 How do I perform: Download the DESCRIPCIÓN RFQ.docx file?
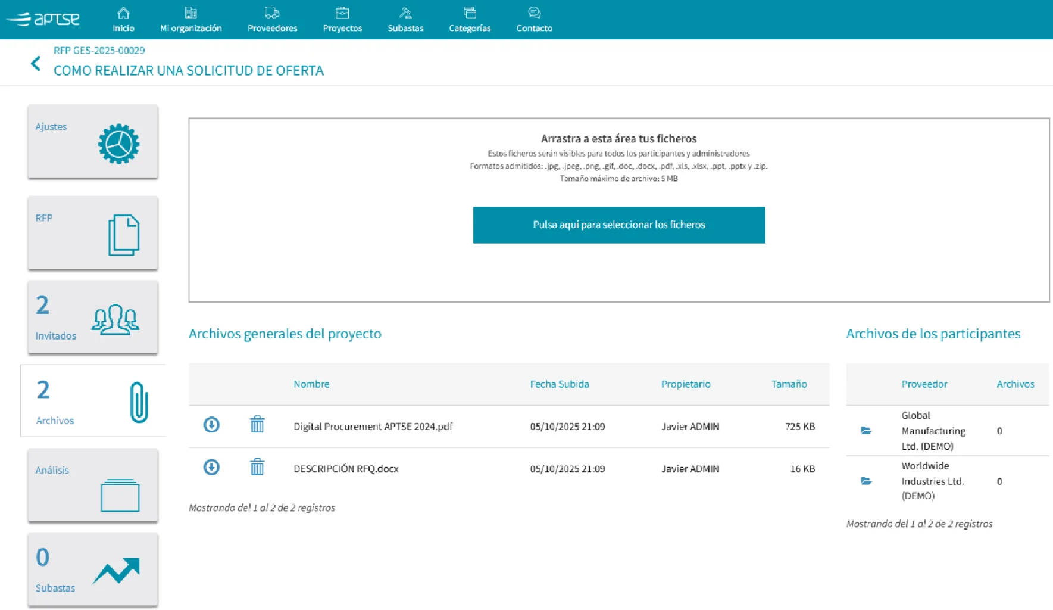[x=211, y=468]
